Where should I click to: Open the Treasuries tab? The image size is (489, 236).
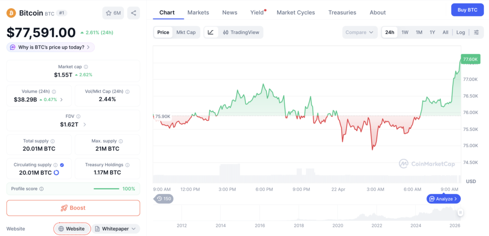pyautogui.click(x=342, y=13)
